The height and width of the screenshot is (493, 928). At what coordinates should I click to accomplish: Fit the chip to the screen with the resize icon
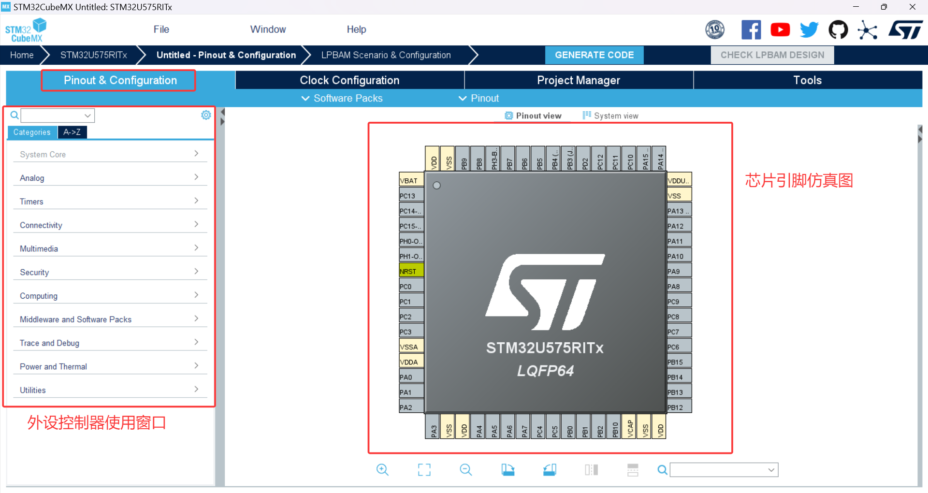tap(424, 469)
